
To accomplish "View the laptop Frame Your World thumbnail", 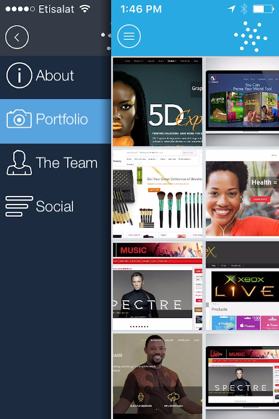I will [242, 102].
